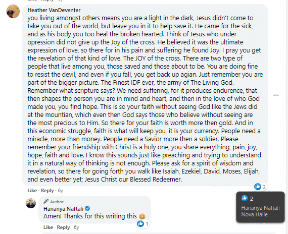The width and height of the screenshot is (288, 234).
Task: Open reaction count 1 on Hananya's reply
Action: [x=147, y=224]
